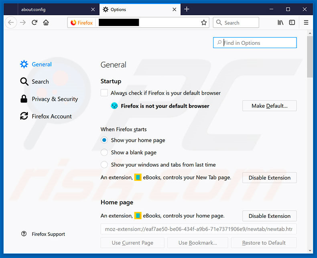Open the Library icon in toolbar
Viewport: 317px width, 258px height.
(x=280, y=22)
